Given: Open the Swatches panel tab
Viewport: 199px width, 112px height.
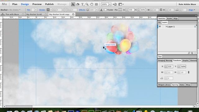Looking at the screenshot, I should point(162,18).
